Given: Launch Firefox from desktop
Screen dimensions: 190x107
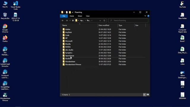Looking at the screenshot, I should point(5,39).
